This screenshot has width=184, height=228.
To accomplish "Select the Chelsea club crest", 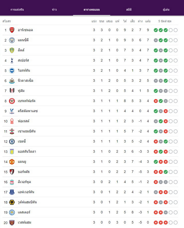I will [x=12, y=141].
